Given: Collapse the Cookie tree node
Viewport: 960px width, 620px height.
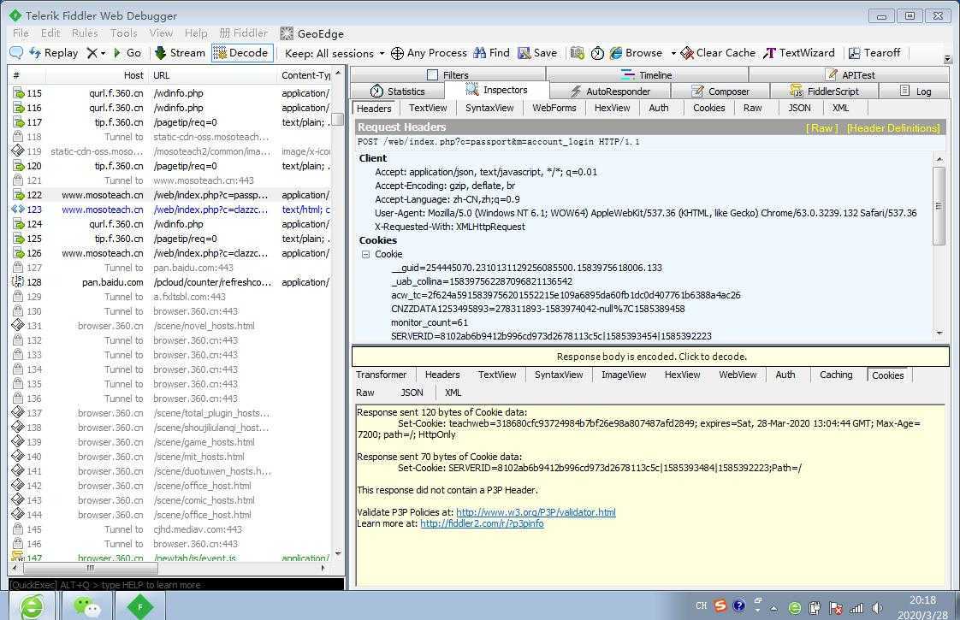Looking at the screenshot, I should [x=365, y=254].
